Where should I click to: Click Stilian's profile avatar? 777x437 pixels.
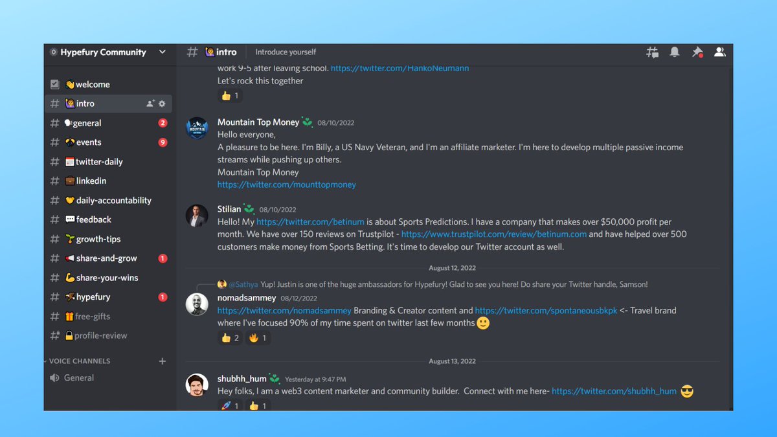point(196,215)
